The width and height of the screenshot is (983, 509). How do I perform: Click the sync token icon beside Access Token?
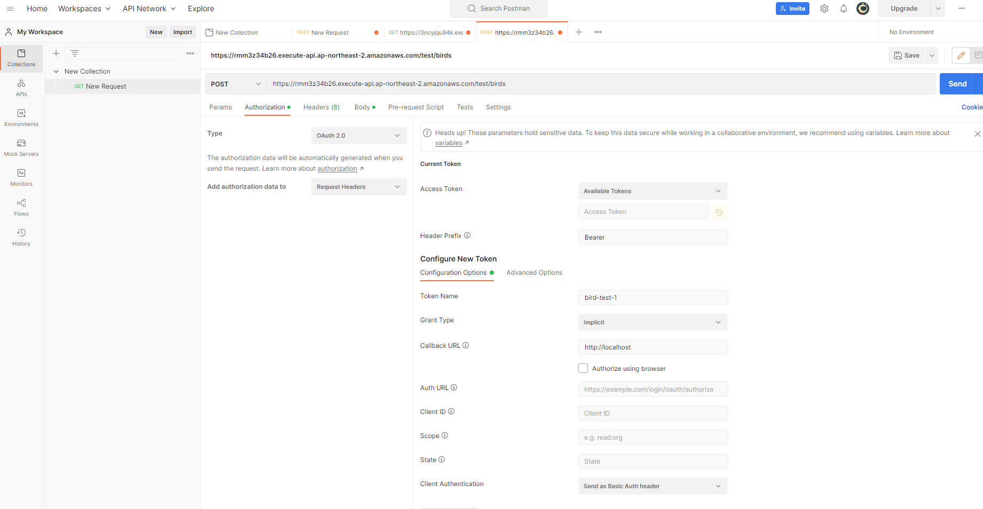coord(719,212)
